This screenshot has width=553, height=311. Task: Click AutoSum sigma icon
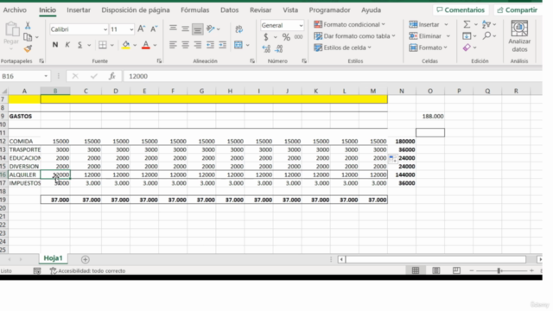467,24
